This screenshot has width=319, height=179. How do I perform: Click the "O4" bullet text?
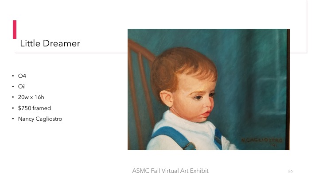click(x=22, y=76)
